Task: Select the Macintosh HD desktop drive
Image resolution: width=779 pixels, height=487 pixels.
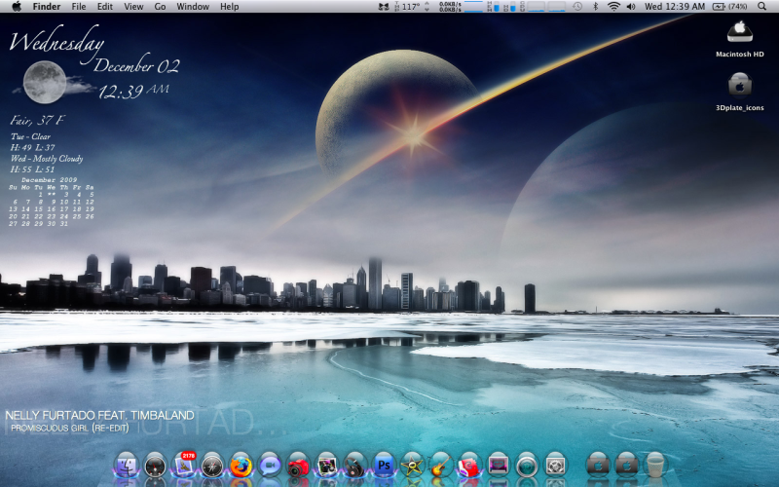Action: (x=740, y=39)
